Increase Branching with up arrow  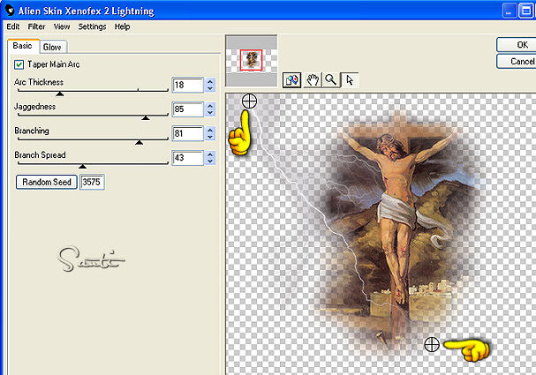click(210, 130)
